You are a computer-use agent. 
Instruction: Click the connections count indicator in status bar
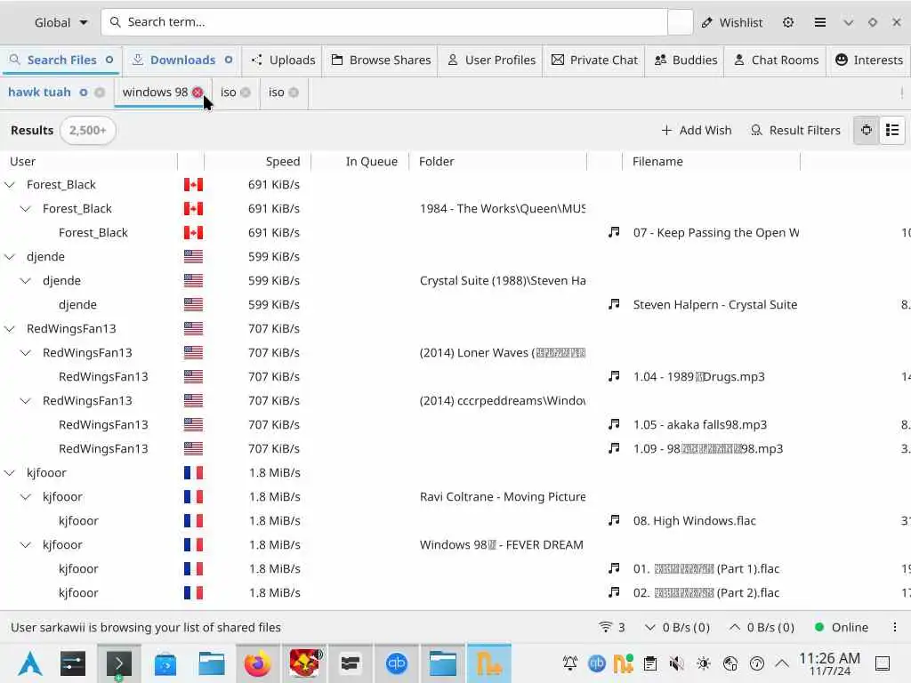pyautogui.click(x=612, y=627)
